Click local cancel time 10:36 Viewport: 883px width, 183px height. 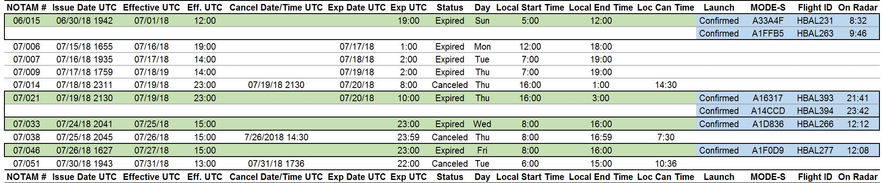click(665, 164)
